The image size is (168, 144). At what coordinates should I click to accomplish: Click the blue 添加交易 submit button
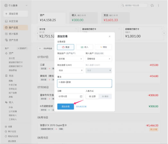66,107
